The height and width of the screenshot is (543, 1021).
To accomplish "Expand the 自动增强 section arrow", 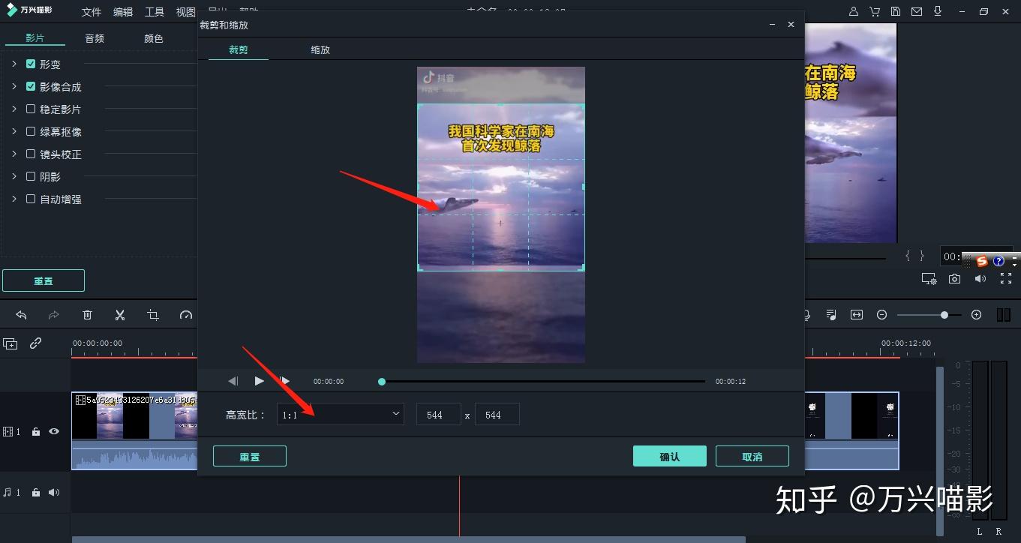I will pyautogui.click(x=14, y=199).
